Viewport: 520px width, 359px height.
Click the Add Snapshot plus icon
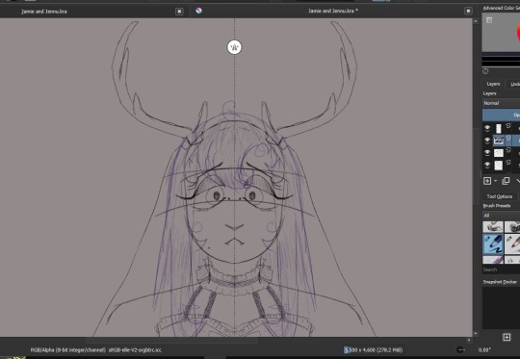tap(507, 337)
